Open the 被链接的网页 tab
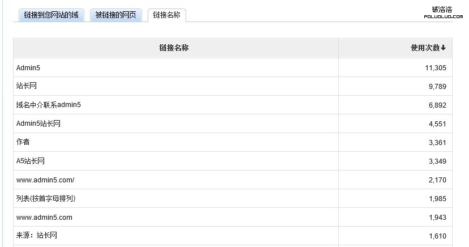 click(x=115, y=16)
